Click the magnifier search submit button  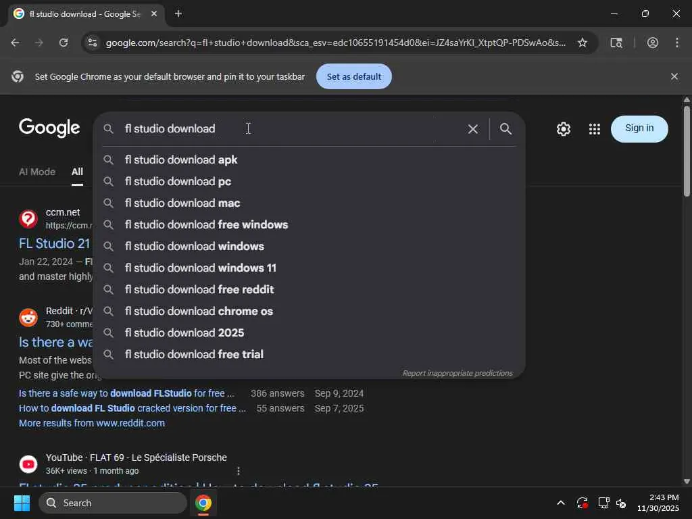(505, 129)
